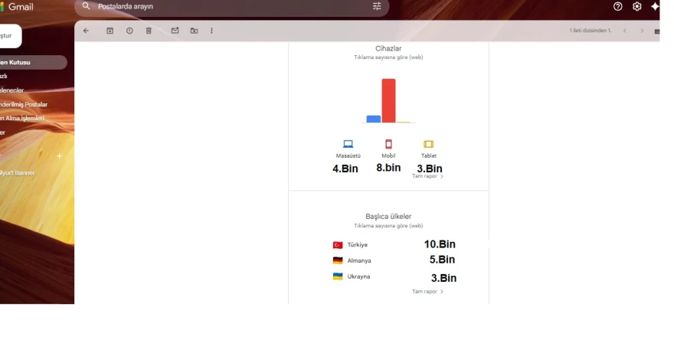
Task: Delete this email with the trash icon
Action: click(149, 31)
